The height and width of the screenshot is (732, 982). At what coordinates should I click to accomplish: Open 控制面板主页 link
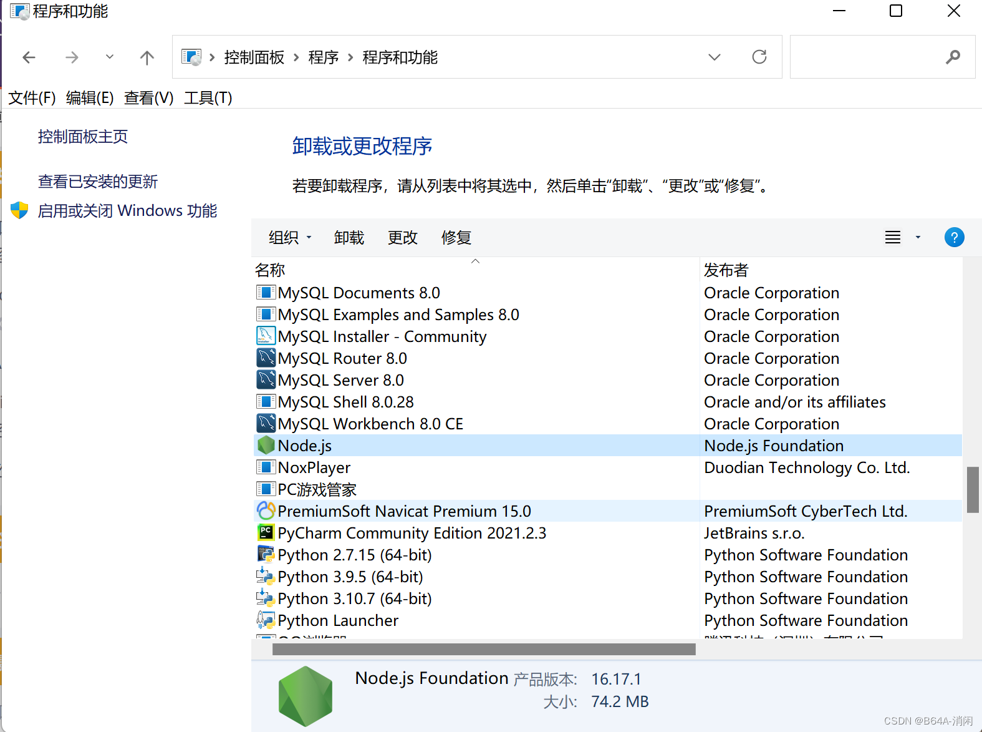[x=83, y=137]
